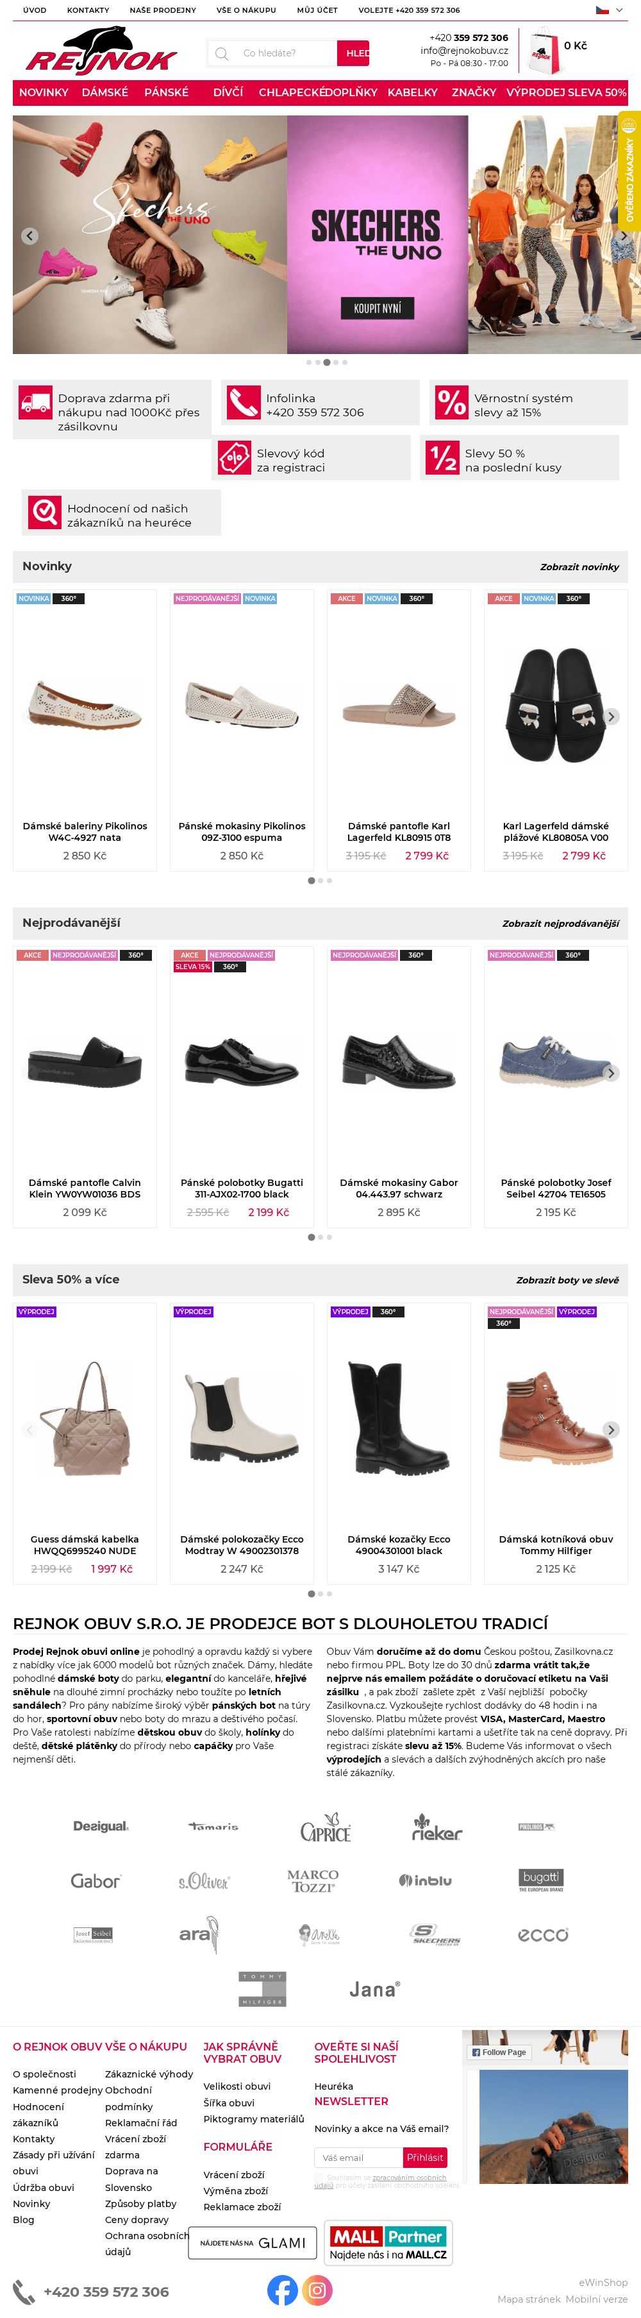Click the Zobrazit novinky link
The height and width of the screenshot is (2318, 641).
pos(579,567)
